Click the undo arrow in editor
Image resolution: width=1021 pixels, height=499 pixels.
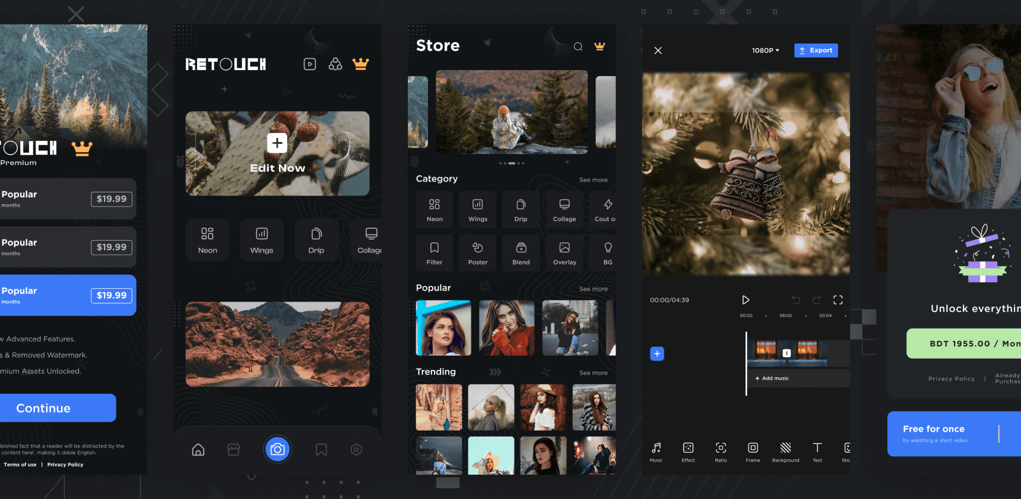(796, 300)
